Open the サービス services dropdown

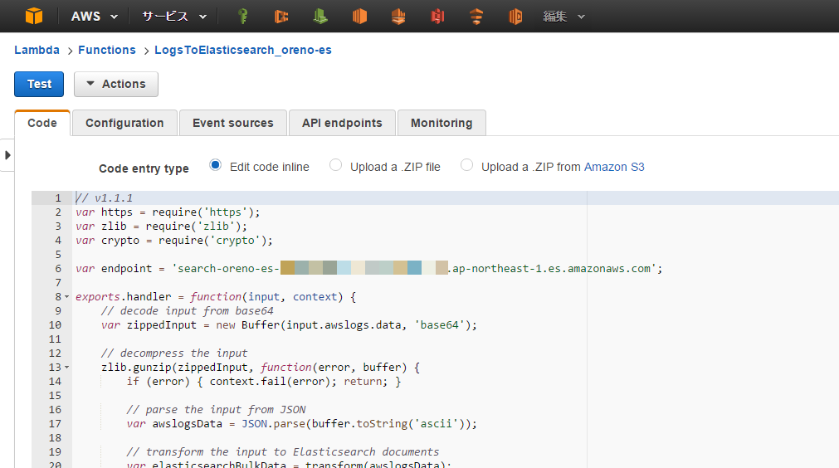tap(174, 17)
